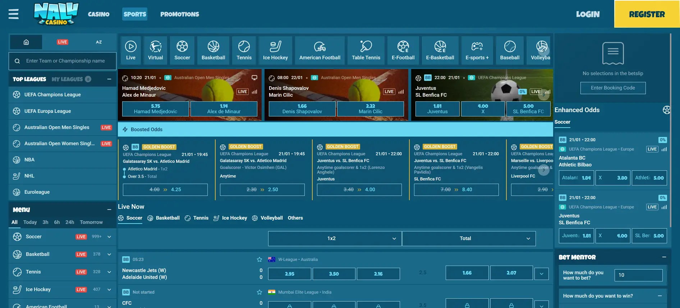Click the Nalu Casino logo
Image resolution: width=680 pixels, height=308 pixels.
pyautogui.click(x=56, y=14)
